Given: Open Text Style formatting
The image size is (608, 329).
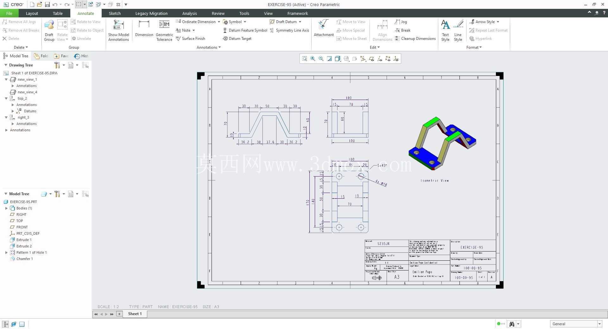Looking at the screenshot, I should coord(445,30).
